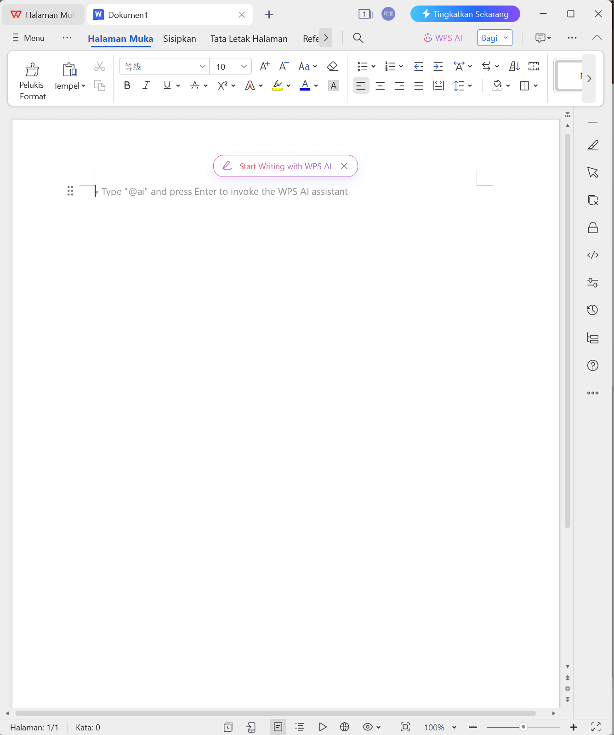Open the help question mark icon

(x=593, y=365)
